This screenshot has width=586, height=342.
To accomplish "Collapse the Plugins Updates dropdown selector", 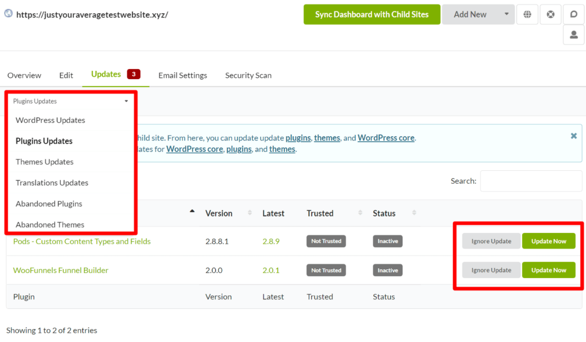I will pyautogui.click(x=71, y=101).
